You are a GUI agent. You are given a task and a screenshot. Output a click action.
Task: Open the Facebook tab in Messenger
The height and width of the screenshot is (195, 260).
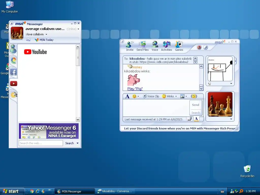tap(13, 72)
